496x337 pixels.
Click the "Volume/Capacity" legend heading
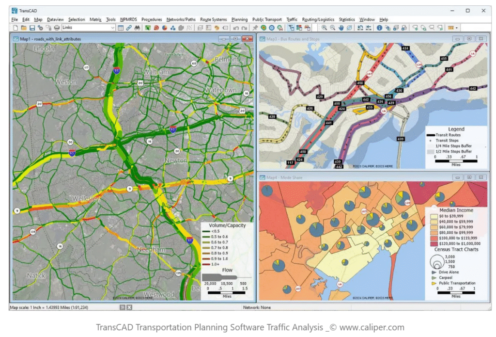227,225
